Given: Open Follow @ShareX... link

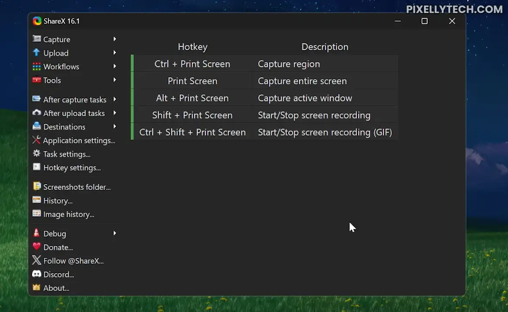Looking at the screenshot, I should pos(74,261).
